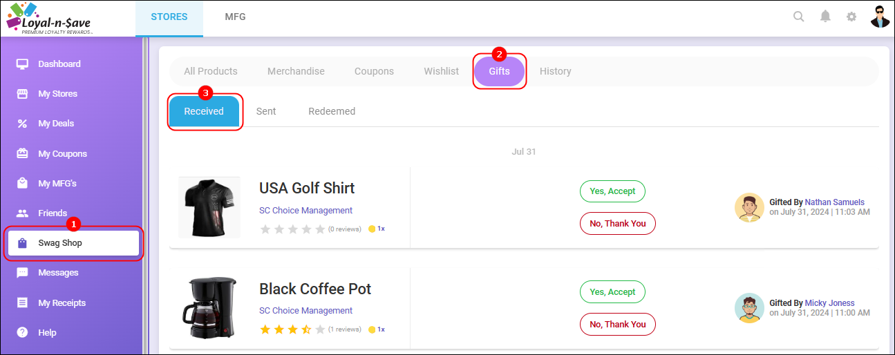Accept the USA Golf Shirt gift
Viewport: 895px width, 355px height.
(x=612, y=191)
